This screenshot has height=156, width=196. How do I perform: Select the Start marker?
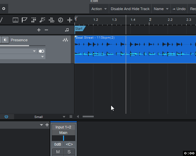click(x=80, y=29)
